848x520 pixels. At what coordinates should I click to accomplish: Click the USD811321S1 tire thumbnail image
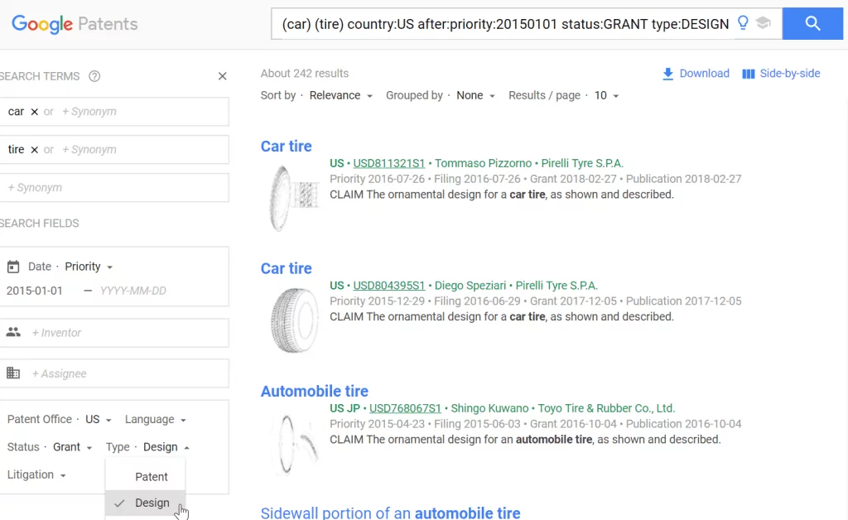pos(294,198)
